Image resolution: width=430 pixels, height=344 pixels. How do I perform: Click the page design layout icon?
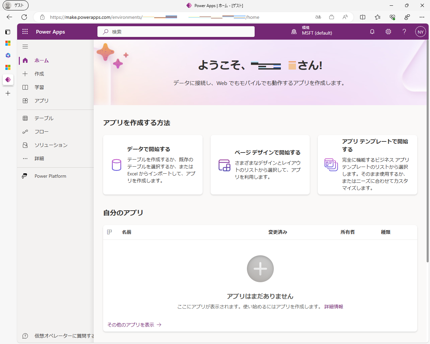pyautogui.click(x=224, y=165)
